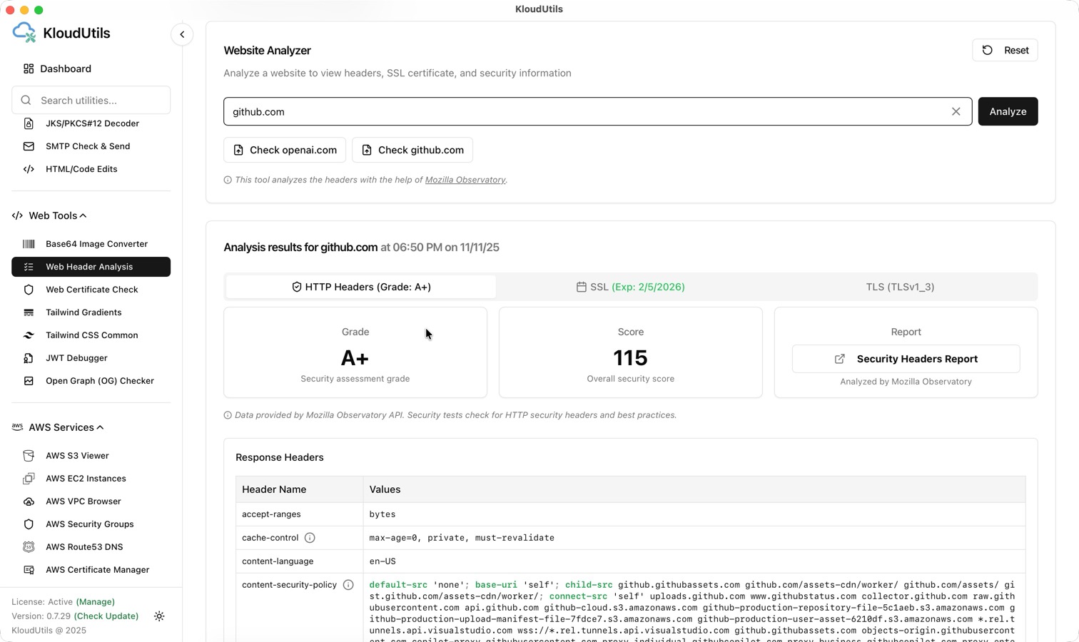
Task: Open the Mozilla Observatory link
Action: point(465,180)
